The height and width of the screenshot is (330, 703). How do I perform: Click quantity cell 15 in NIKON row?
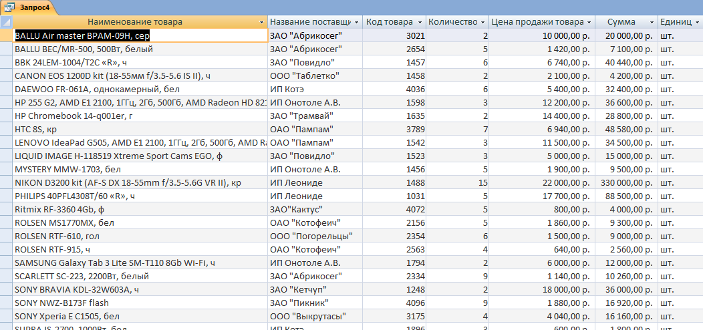point(457,183)
